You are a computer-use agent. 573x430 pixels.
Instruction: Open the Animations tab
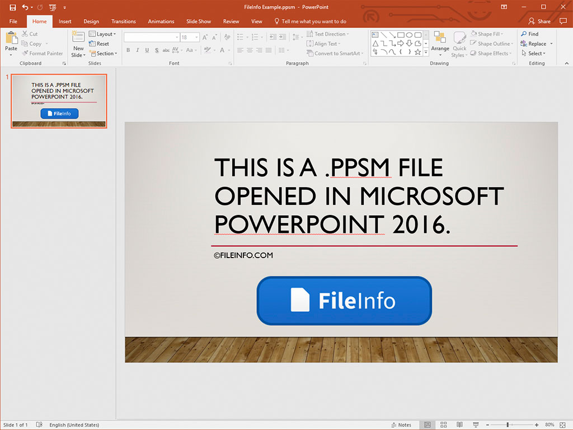pos(161,21)
